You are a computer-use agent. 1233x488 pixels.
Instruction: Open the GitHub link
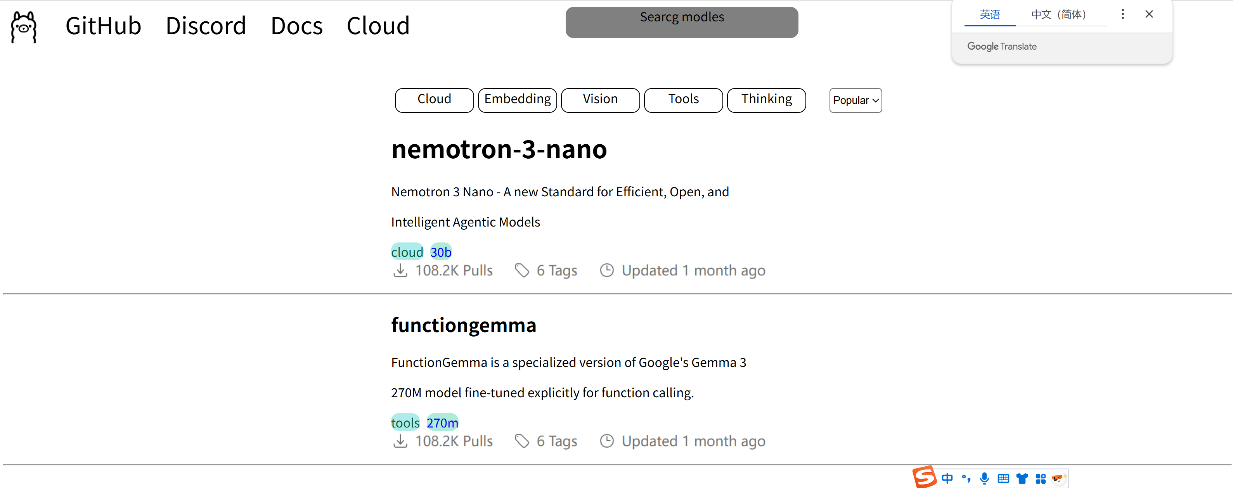pos(103,26)
